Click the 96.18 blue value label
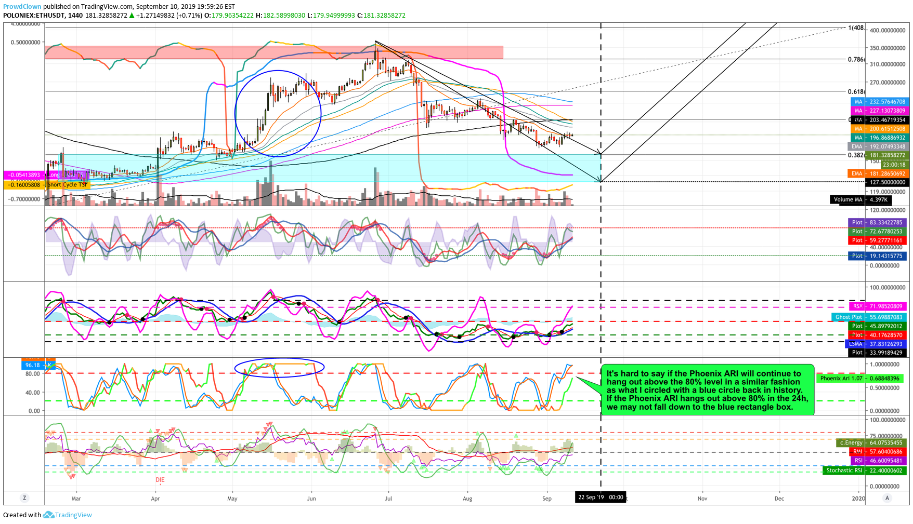This screenshot has height=524, width=913. (33, 366)
